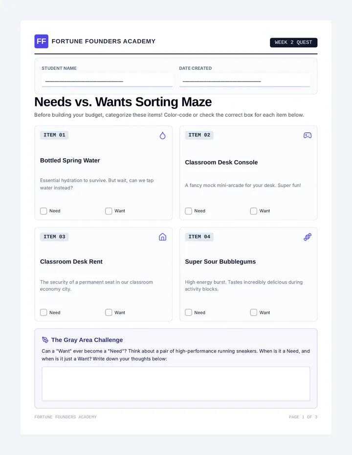The width and height of the screenshot is (352, 455).
Task: Mark Want for Classroom Desk Rent
Action: pos(109,312)
